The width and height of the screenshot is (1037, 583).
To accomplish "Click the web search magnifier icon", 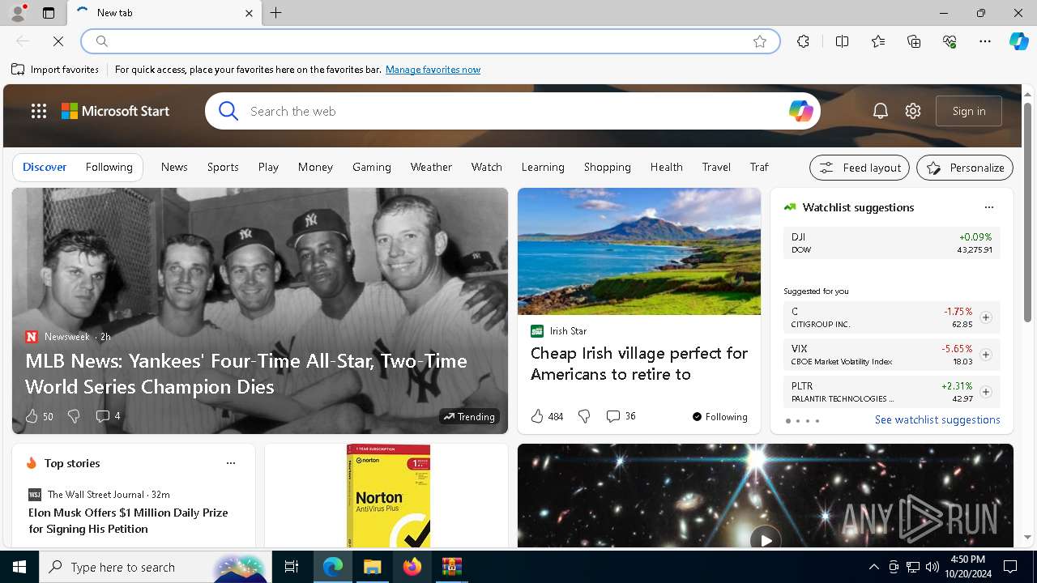I will coord(228,111).
